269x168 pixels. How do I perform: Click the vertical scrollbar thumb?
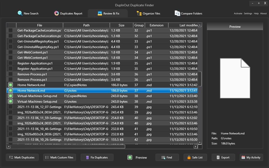[200, 79]
